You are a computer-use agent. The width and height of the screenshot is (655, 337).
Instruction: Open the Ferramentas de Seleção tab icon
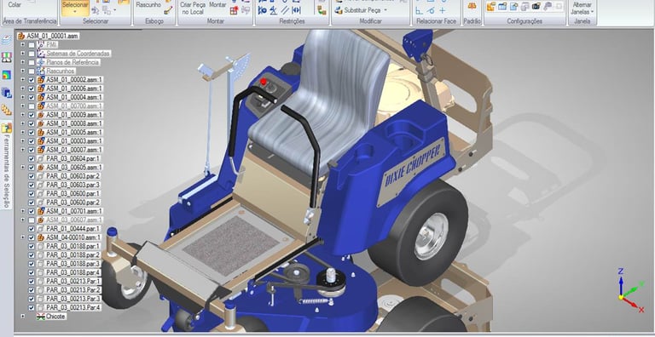point(7,128)
